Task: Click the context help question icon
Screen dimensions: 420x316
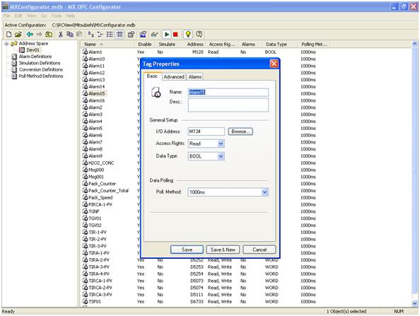Action: pos(199,34)
